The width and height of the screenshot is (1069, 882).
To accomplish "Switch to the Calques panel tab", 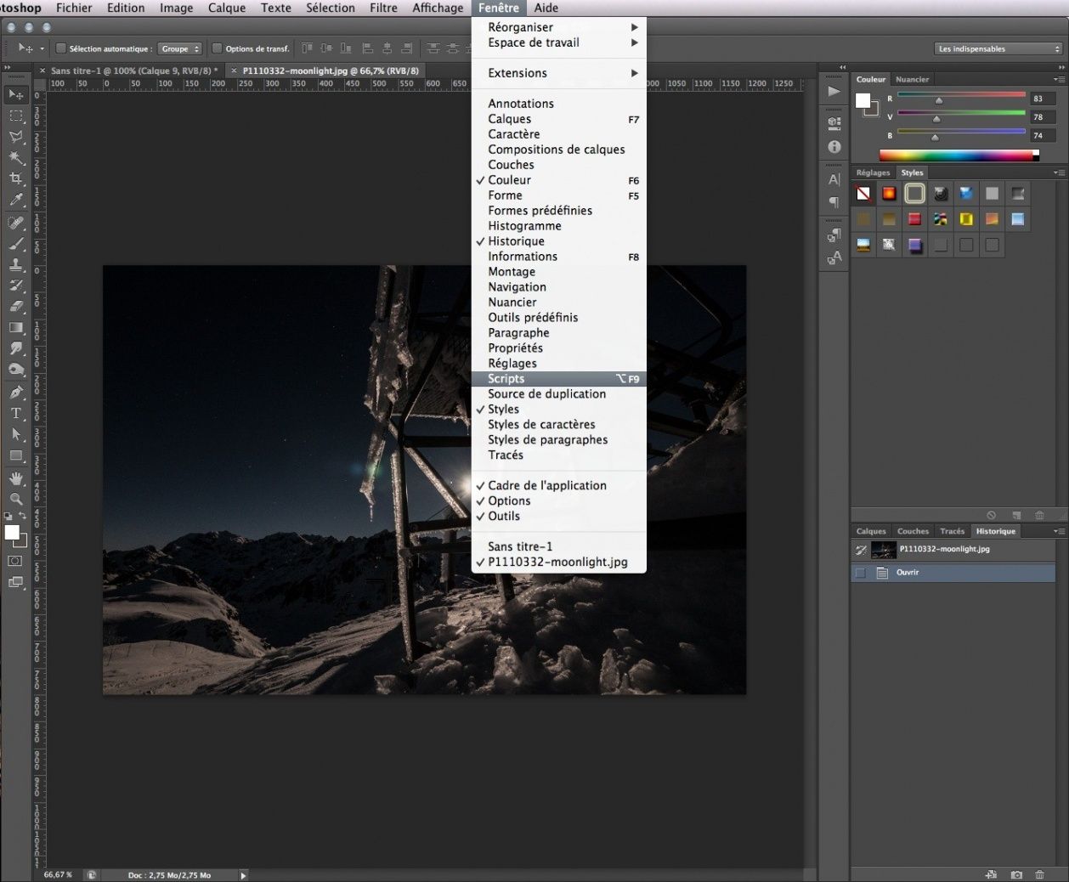I will click(x=871, y=531).
